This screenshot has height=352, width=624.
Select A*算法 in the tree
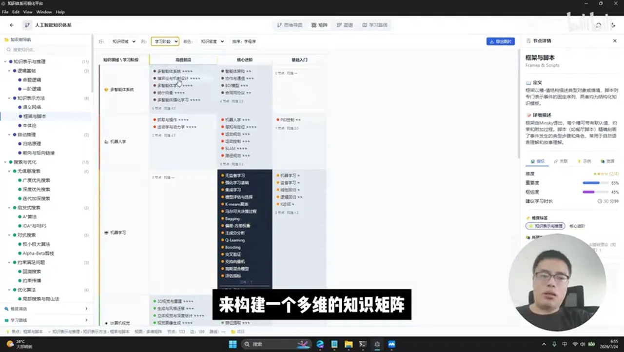pos(30,216)
